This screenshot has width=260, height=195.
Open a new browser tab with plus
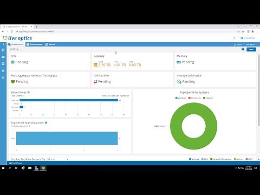(36, 27)
